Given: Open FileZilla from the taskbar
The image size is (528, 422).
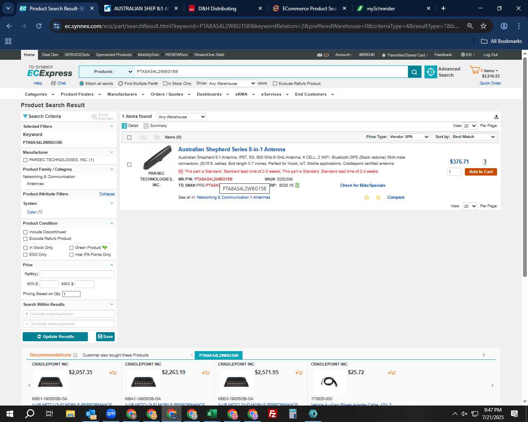Looking at the screenshot, I should click(x=273, y=414).
